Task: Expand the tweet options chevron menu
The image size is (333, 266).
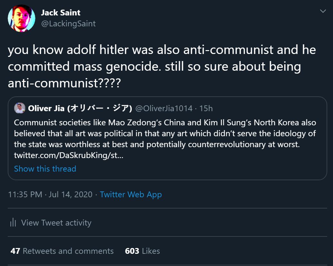Action: (x=323, y=12)
